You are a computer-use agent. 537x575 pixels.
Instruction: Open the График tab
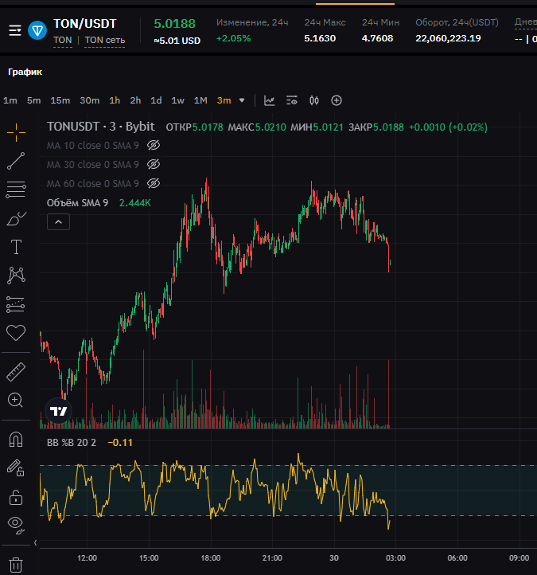coord(25,72)
